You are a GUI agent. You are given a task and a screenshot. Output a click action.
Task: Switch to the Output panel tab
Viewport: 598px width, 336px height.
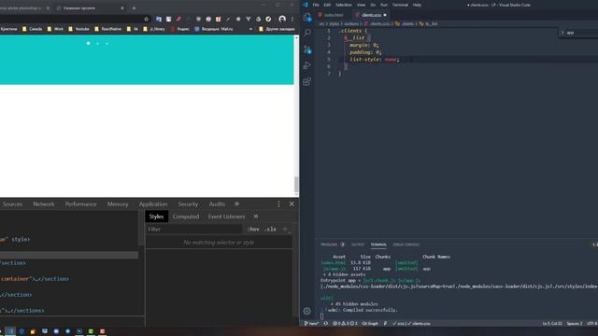(x=358, y=245)
